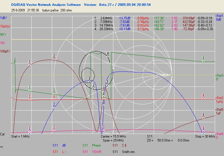Click the '<Ref4' VSWR reference marker
This screenshot has width=224, height=156.
[x=219, y=134]
